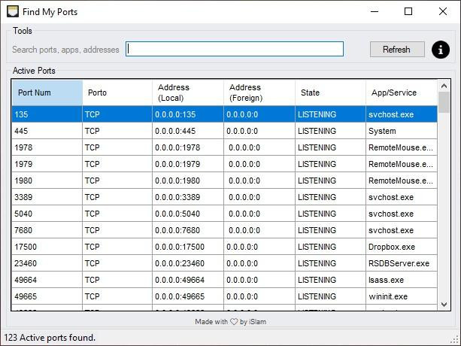This screenshot has width=461, height=346.
Task: Click the System app cell
Action: [x=402, y=131]
